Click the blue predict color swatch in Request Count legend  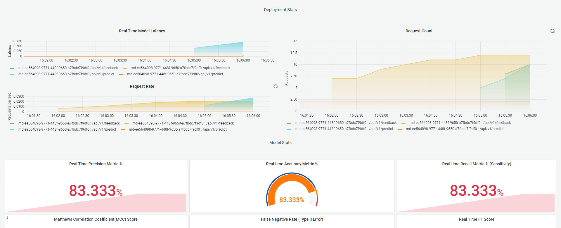(289, 129)
